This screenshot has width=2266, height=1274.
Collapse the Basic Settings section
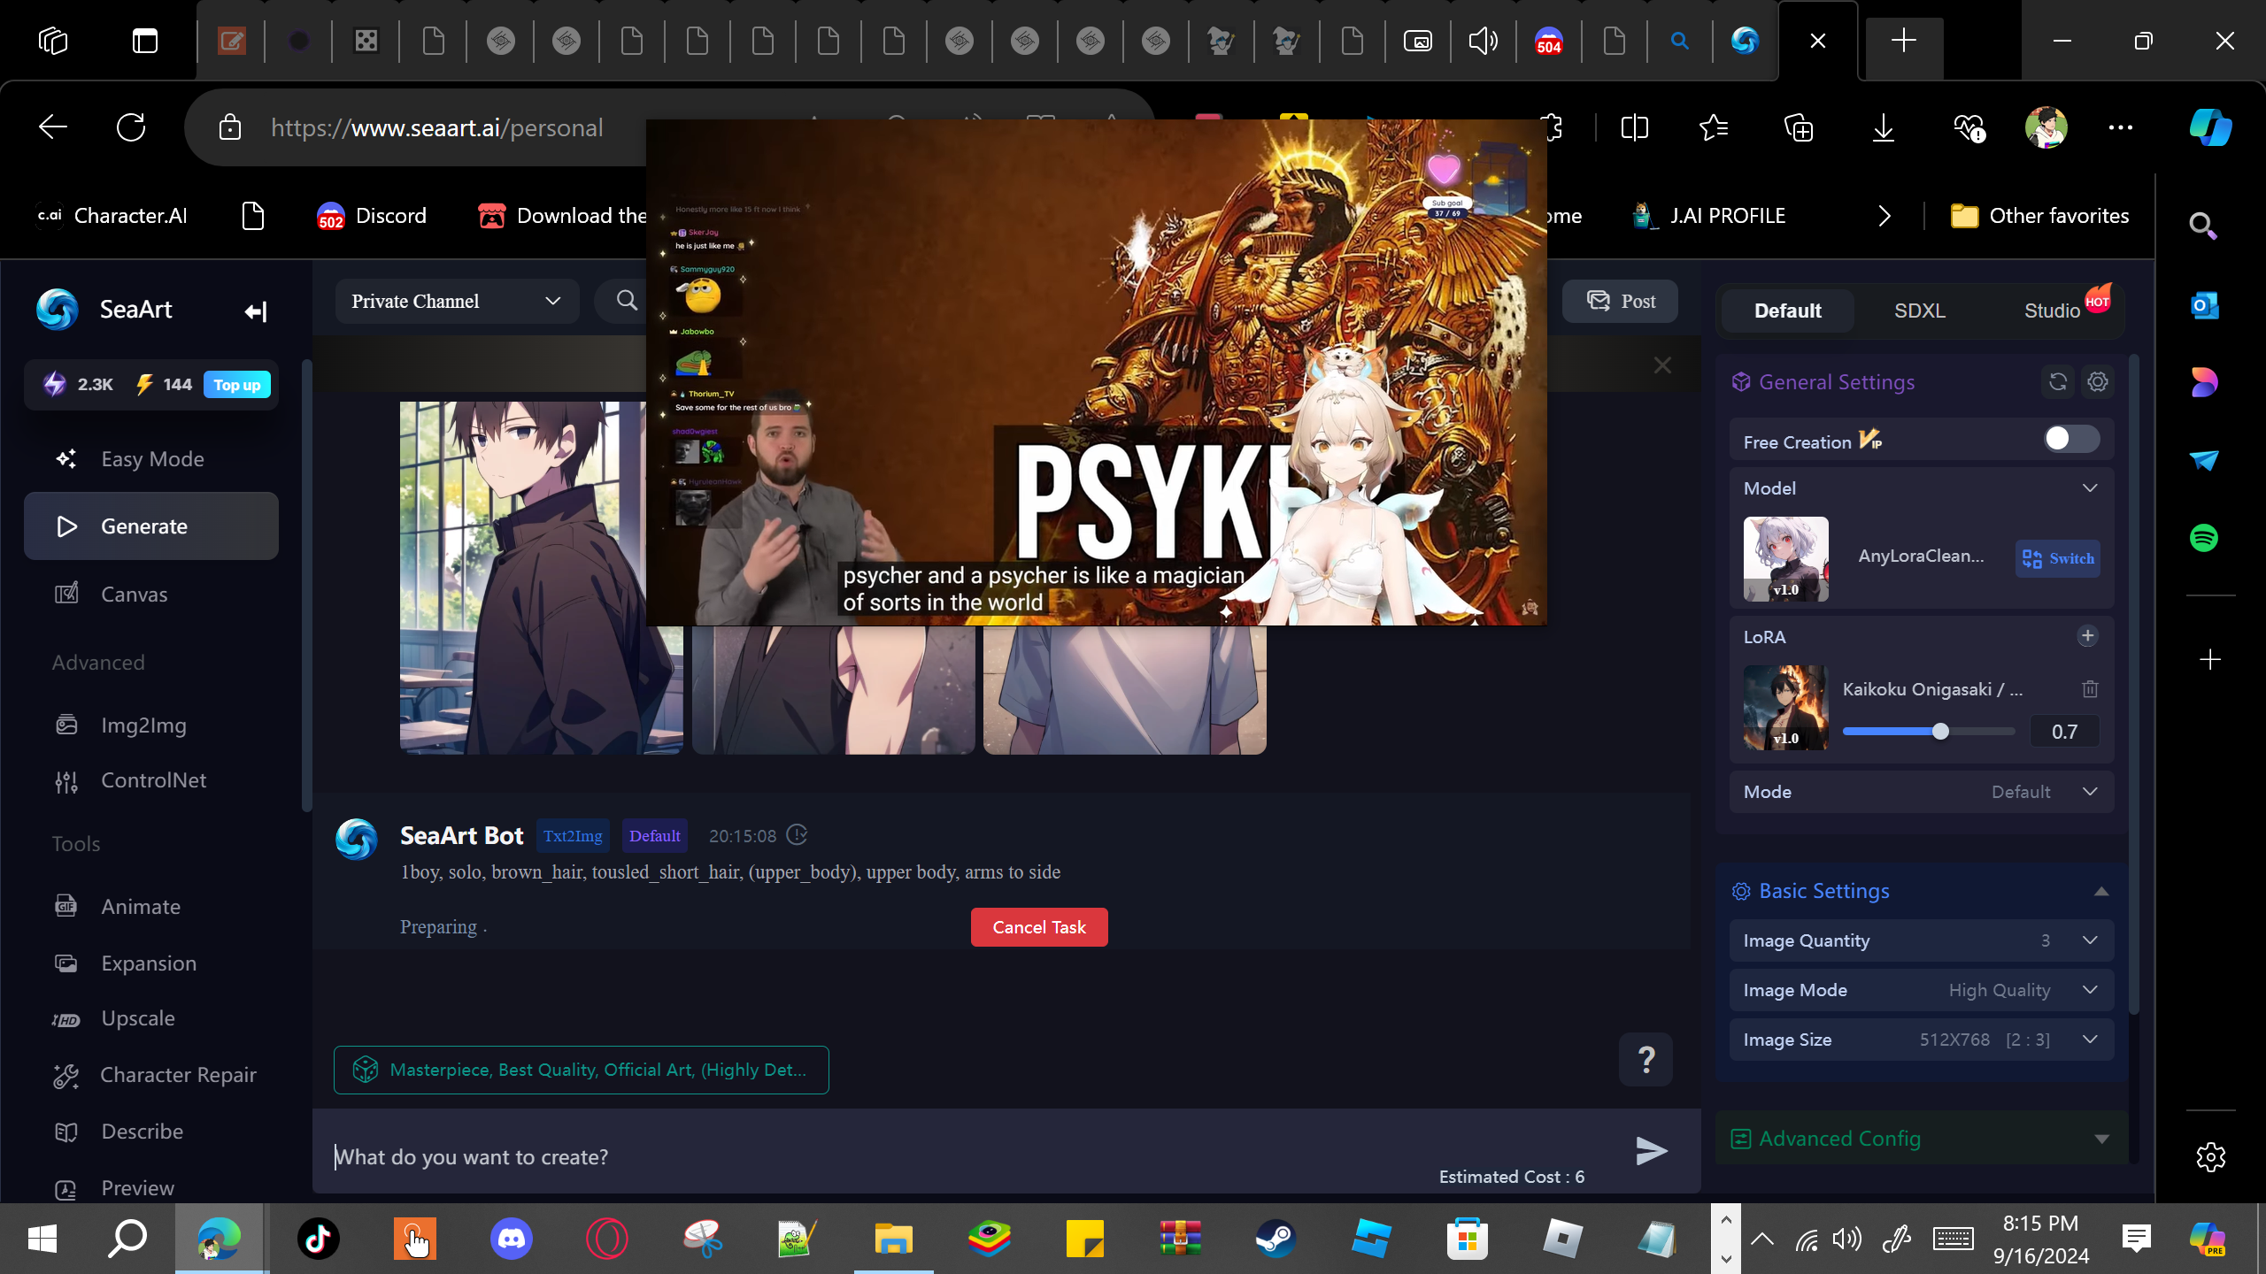click(2101, 892)
